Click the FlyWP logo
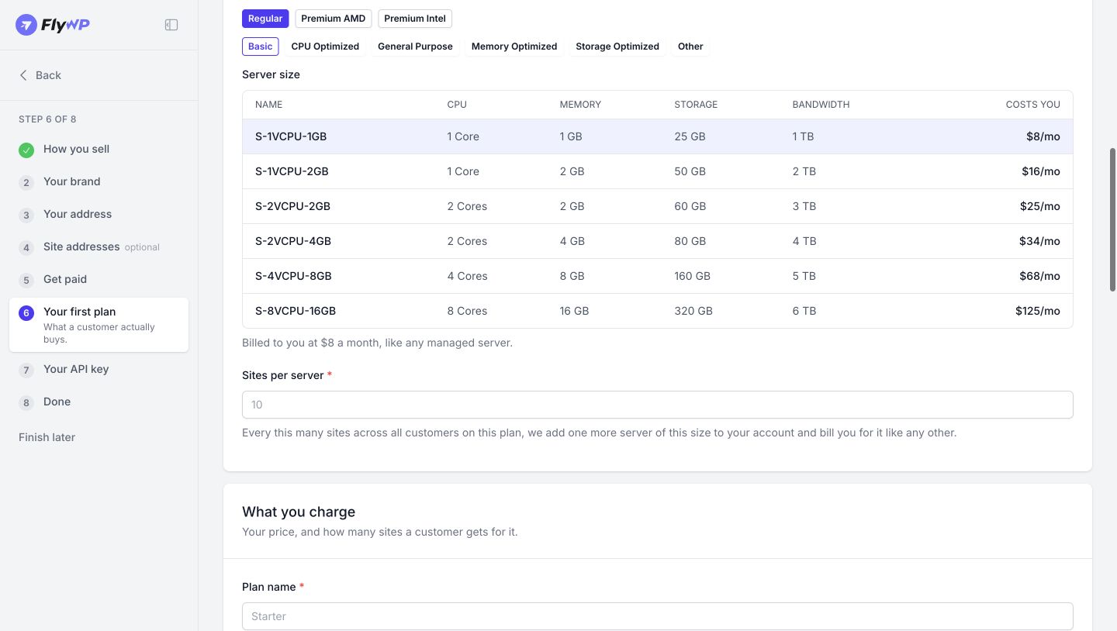1117x631 pixels. click(x=53, y=25)
